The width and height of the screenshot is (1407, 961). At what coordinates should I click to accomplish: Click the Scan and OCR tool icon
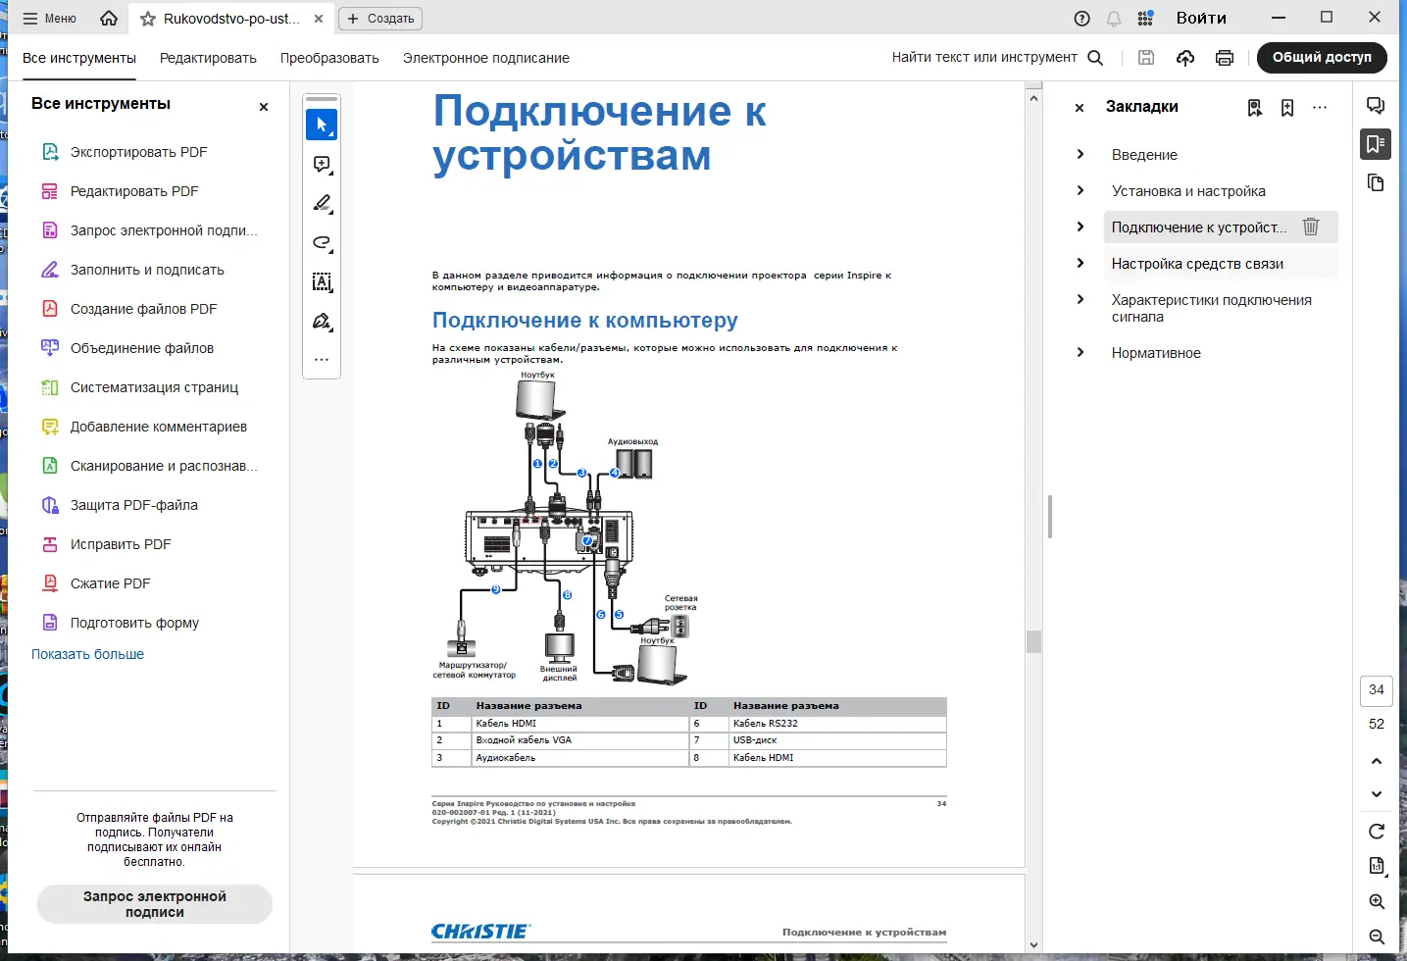pos(50,466)
